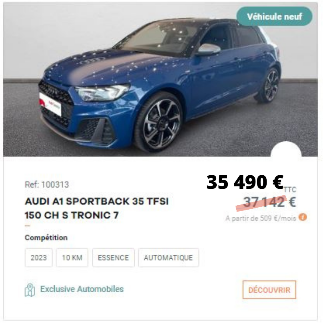
Task: Select the 10 KM mileage tag
Action: [72, 258]
